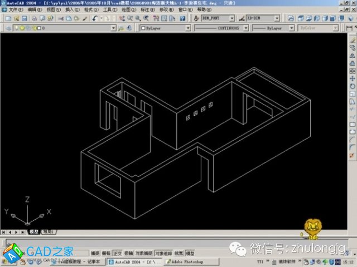357x267 pixels.
Task: Open the layer selection dropdown
Action: tap(113, 27)
